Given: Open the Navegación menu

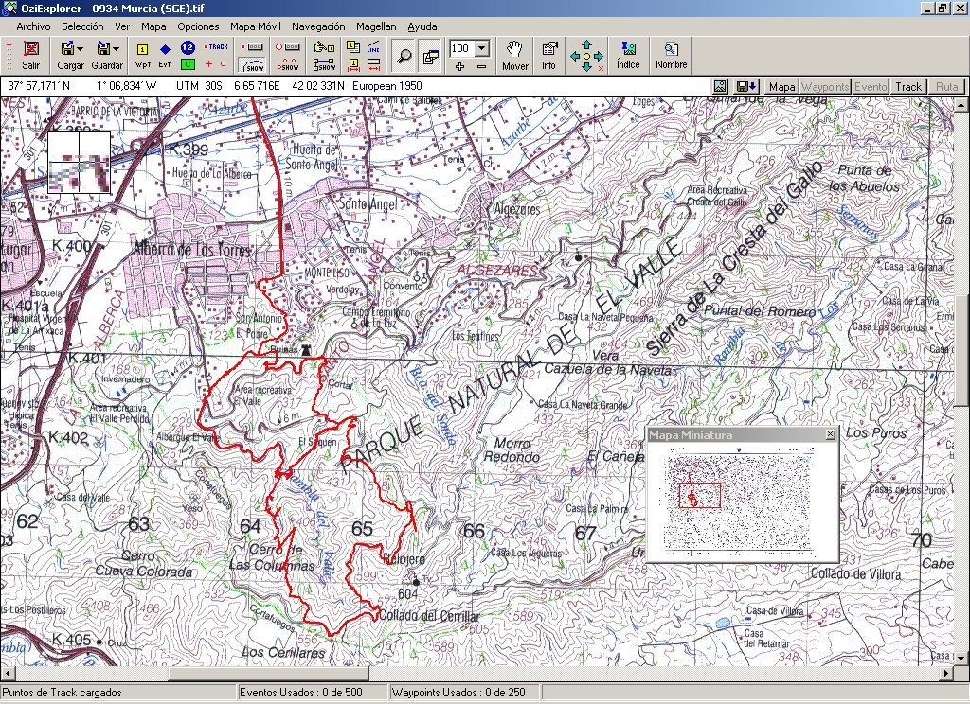Looking at the screenshot, I should click(x=318, y=26).
